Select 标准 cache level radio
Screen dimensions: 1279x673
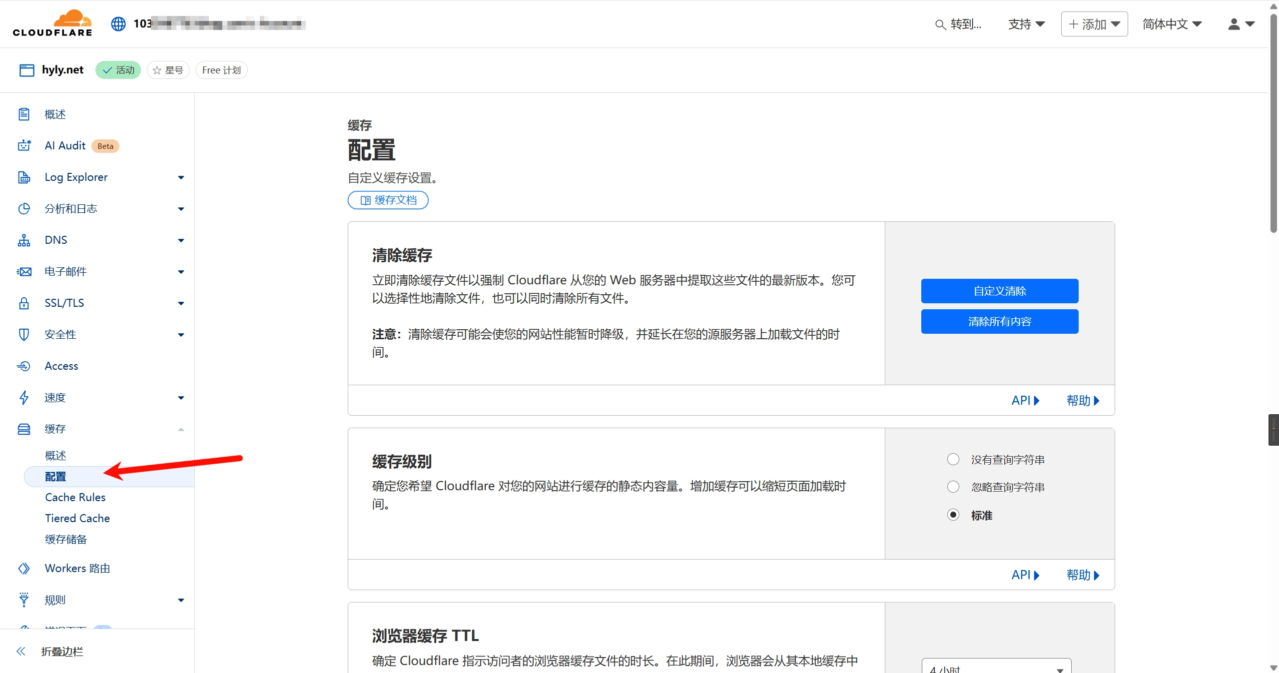[953, 515]
